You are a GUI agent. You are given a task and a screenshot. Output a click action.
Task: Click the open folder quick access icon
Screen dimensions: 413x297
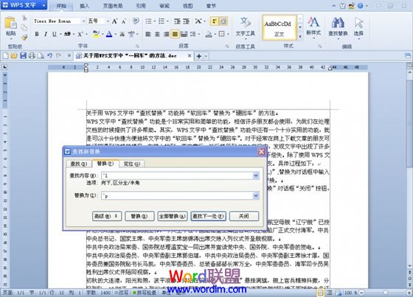(x=14, y=55)
